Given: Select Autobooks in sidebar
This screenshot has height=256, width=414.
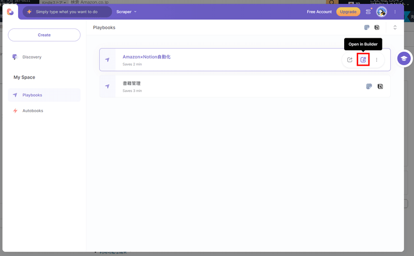Looking at the screenshot, I should pos(33,111).
